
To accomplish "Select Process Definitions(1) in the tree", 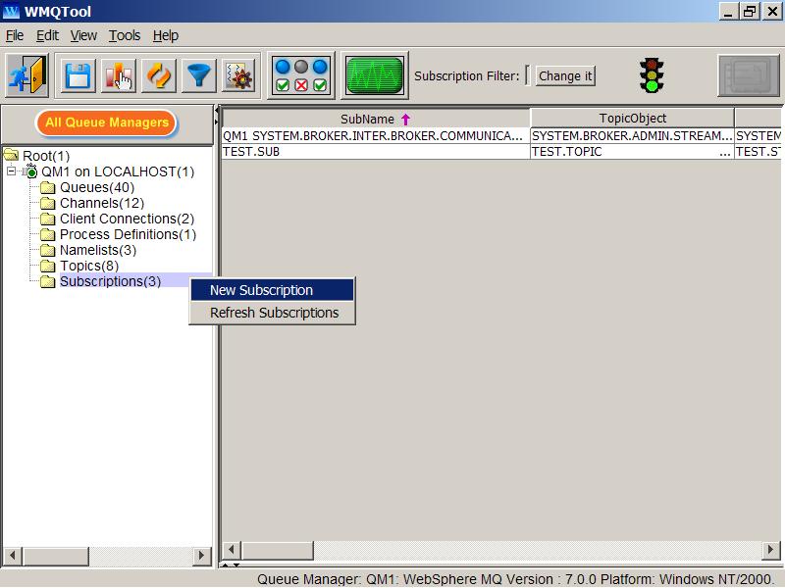I will tap(129, 234).
